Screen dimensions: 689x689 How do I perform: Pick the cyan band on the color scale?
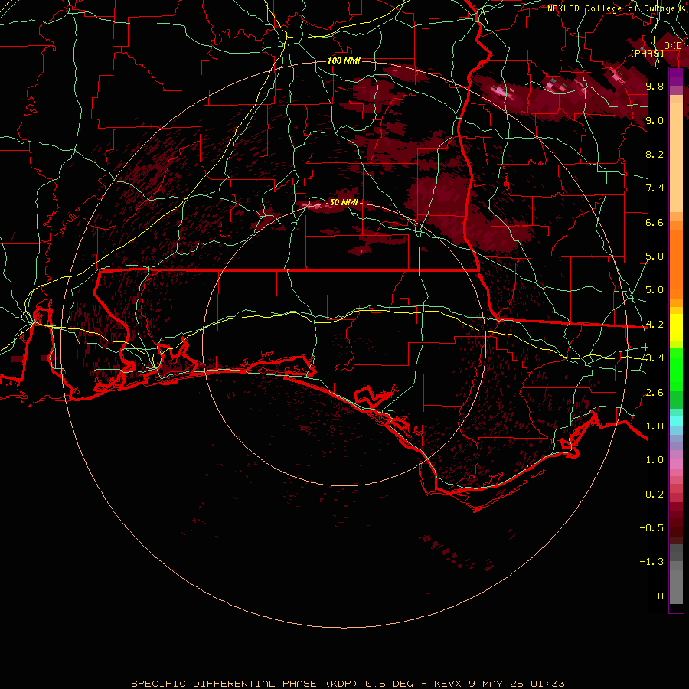[676, 421]
